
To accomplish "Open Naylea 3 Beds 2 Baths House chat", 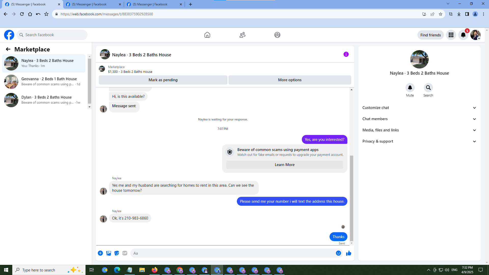I will tap(44, 63).
